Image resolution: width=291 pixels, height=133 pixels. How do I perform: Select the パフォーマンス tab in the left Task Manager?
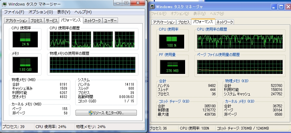71,20
